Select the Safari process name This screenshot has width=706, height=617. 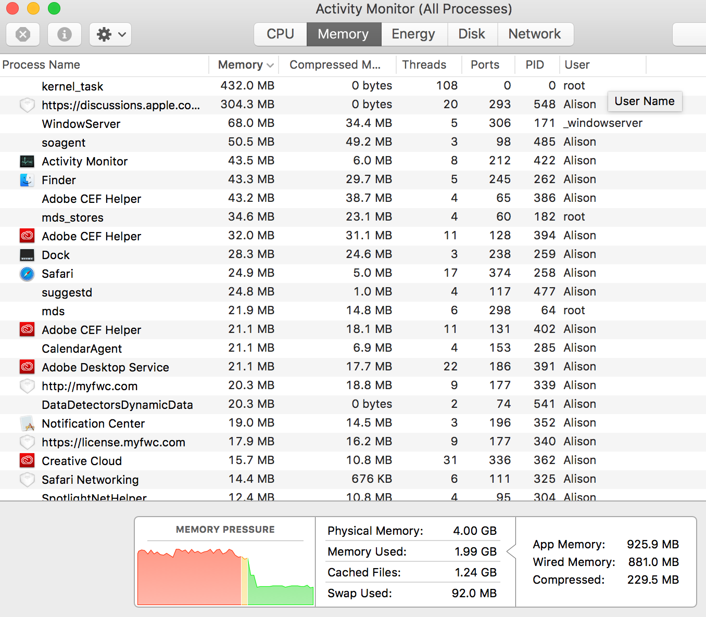click(x=57, y=274)
